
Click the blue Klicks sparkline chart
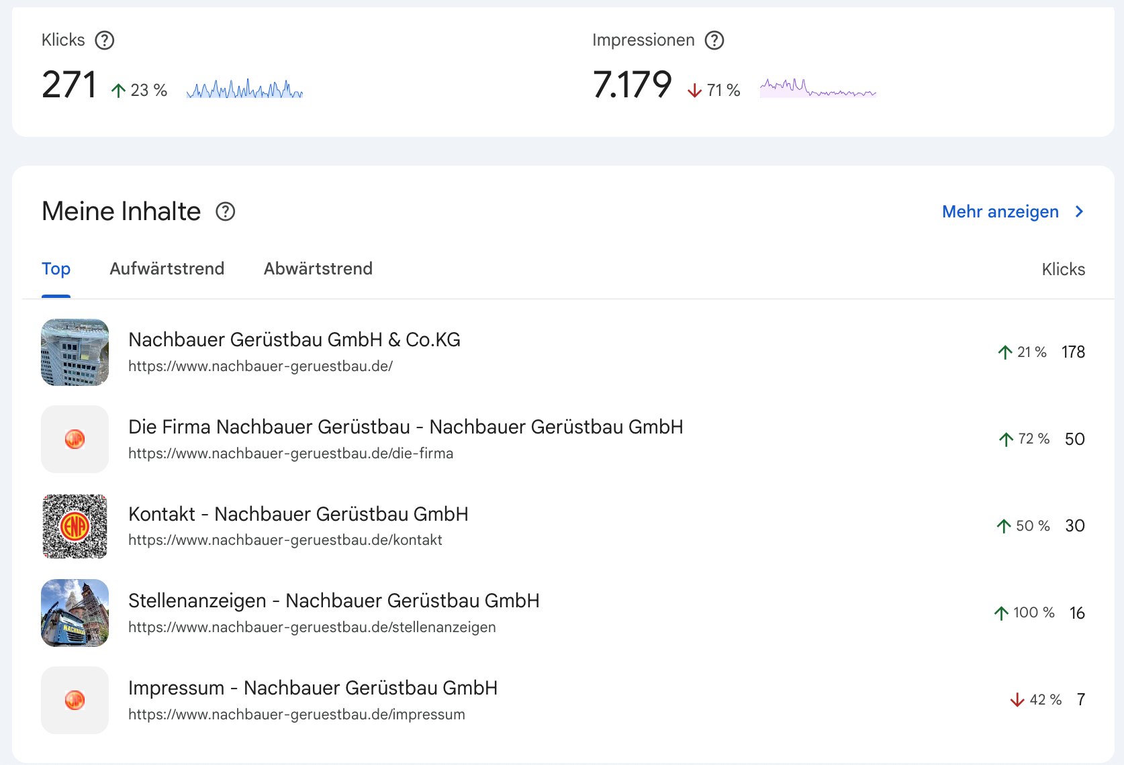pyautogui.click(x=244, y=89)
